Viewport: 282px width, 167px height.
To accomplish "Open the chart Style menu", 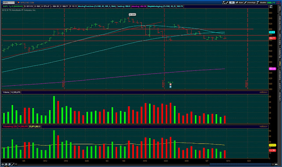I will (x=239, y=3).
